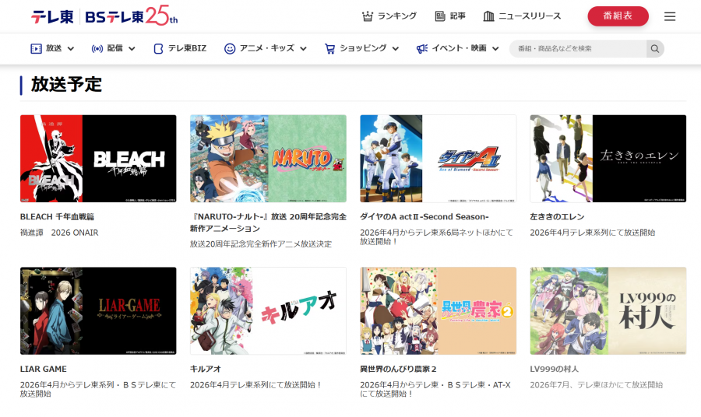Viewport: 701px width, 417px height.
Task: Click the megaphone イベント・映画 icon
Action: (422, 49)
